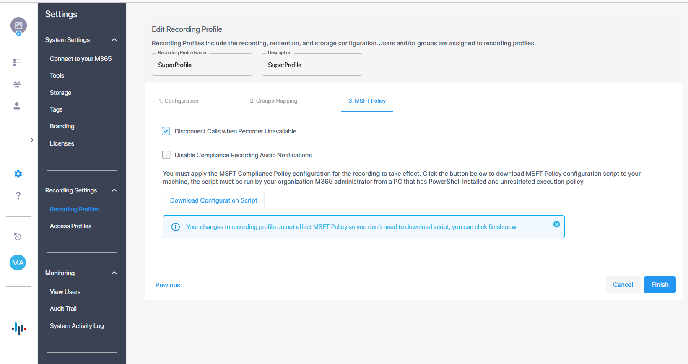This screenshot has height=364, width=688.
Task: Open Connect to your M365
Action: 80,59
